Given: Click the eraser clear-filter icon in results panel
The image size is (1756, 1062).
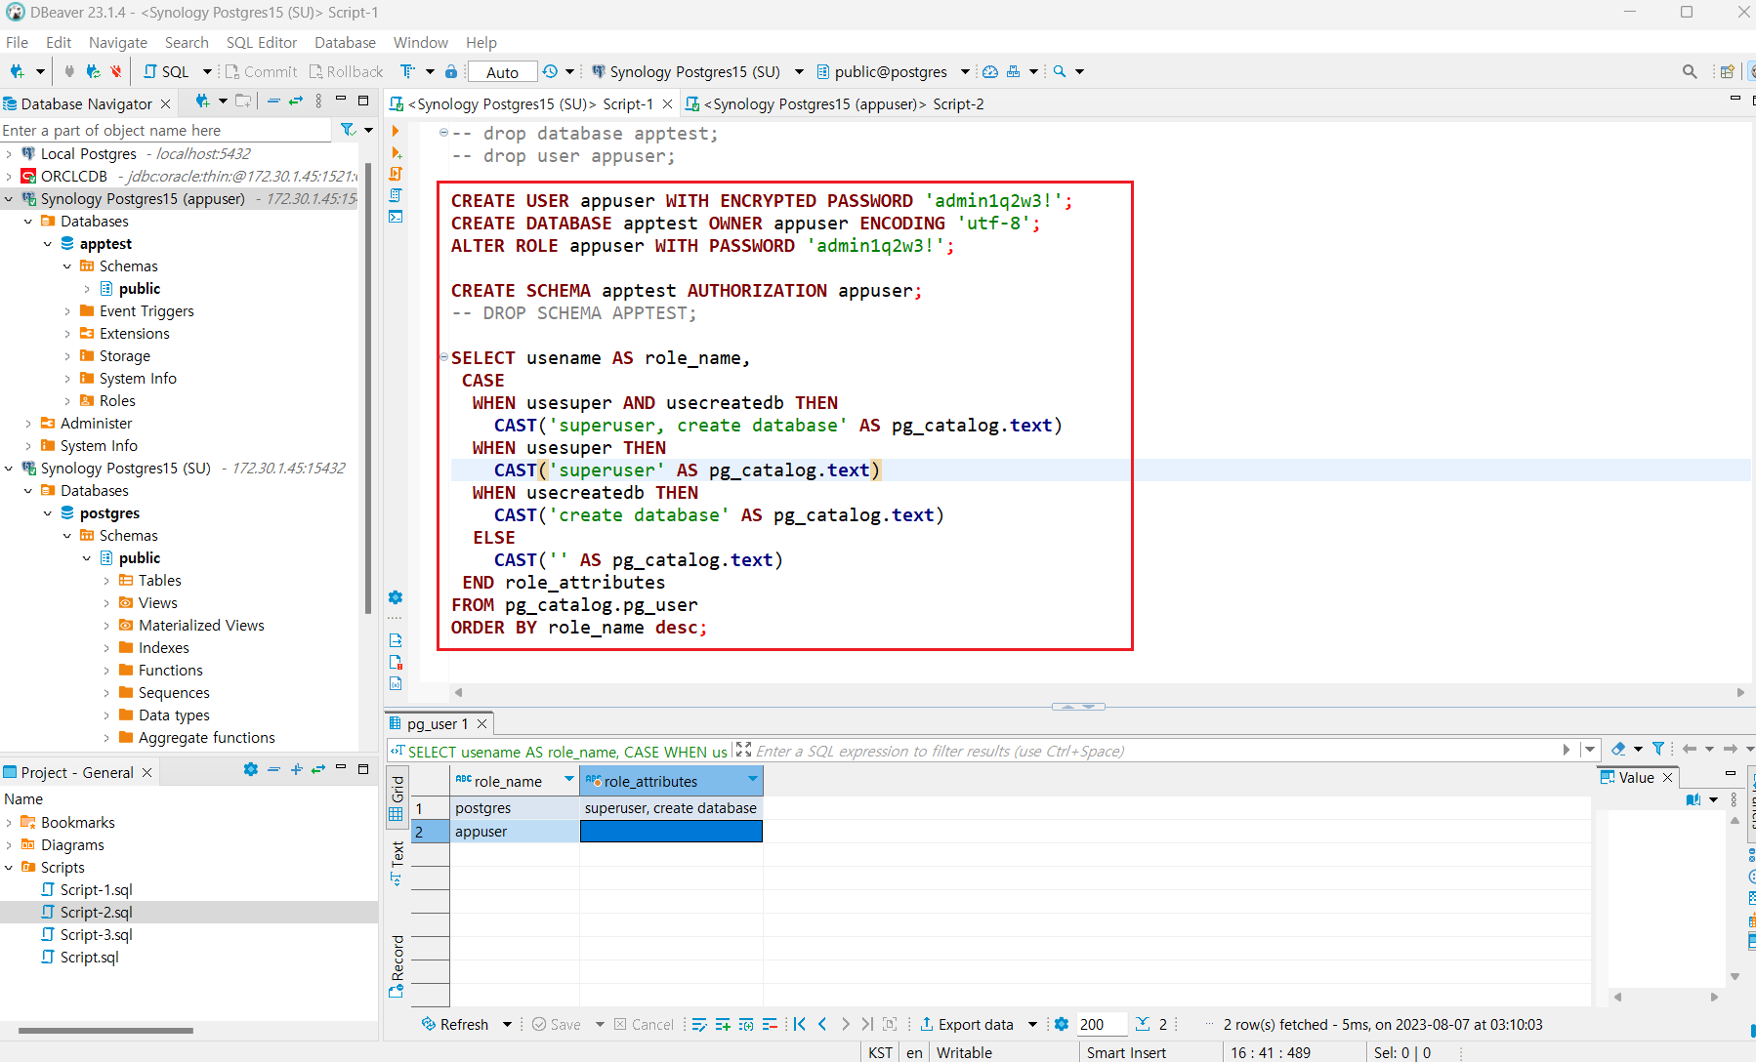Looking at the screenshot, I should 1618,749.
